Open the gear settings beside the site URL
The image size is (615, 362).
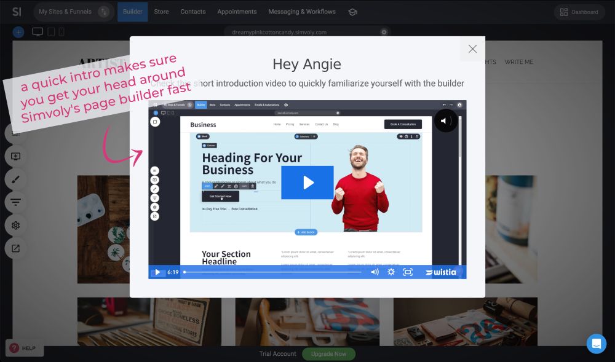[x=384, y=32]
